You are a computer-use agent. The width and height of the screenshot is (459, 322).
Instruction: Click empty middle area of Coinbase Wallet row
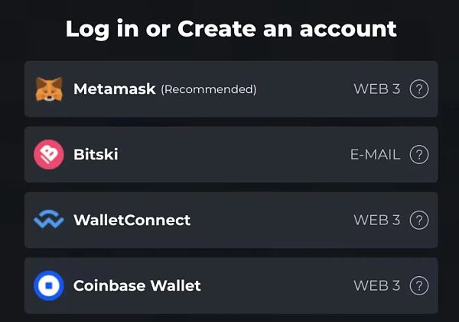(x=275, y=286)
